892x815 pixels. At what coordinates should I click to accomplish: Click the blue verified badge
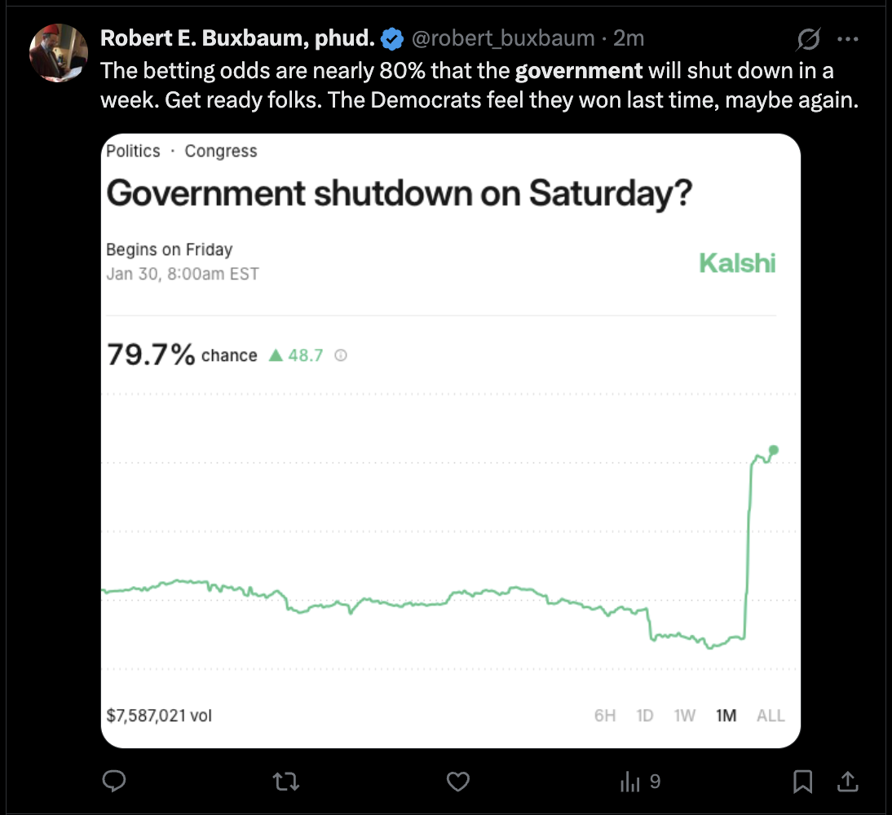(x=392, y=37)
